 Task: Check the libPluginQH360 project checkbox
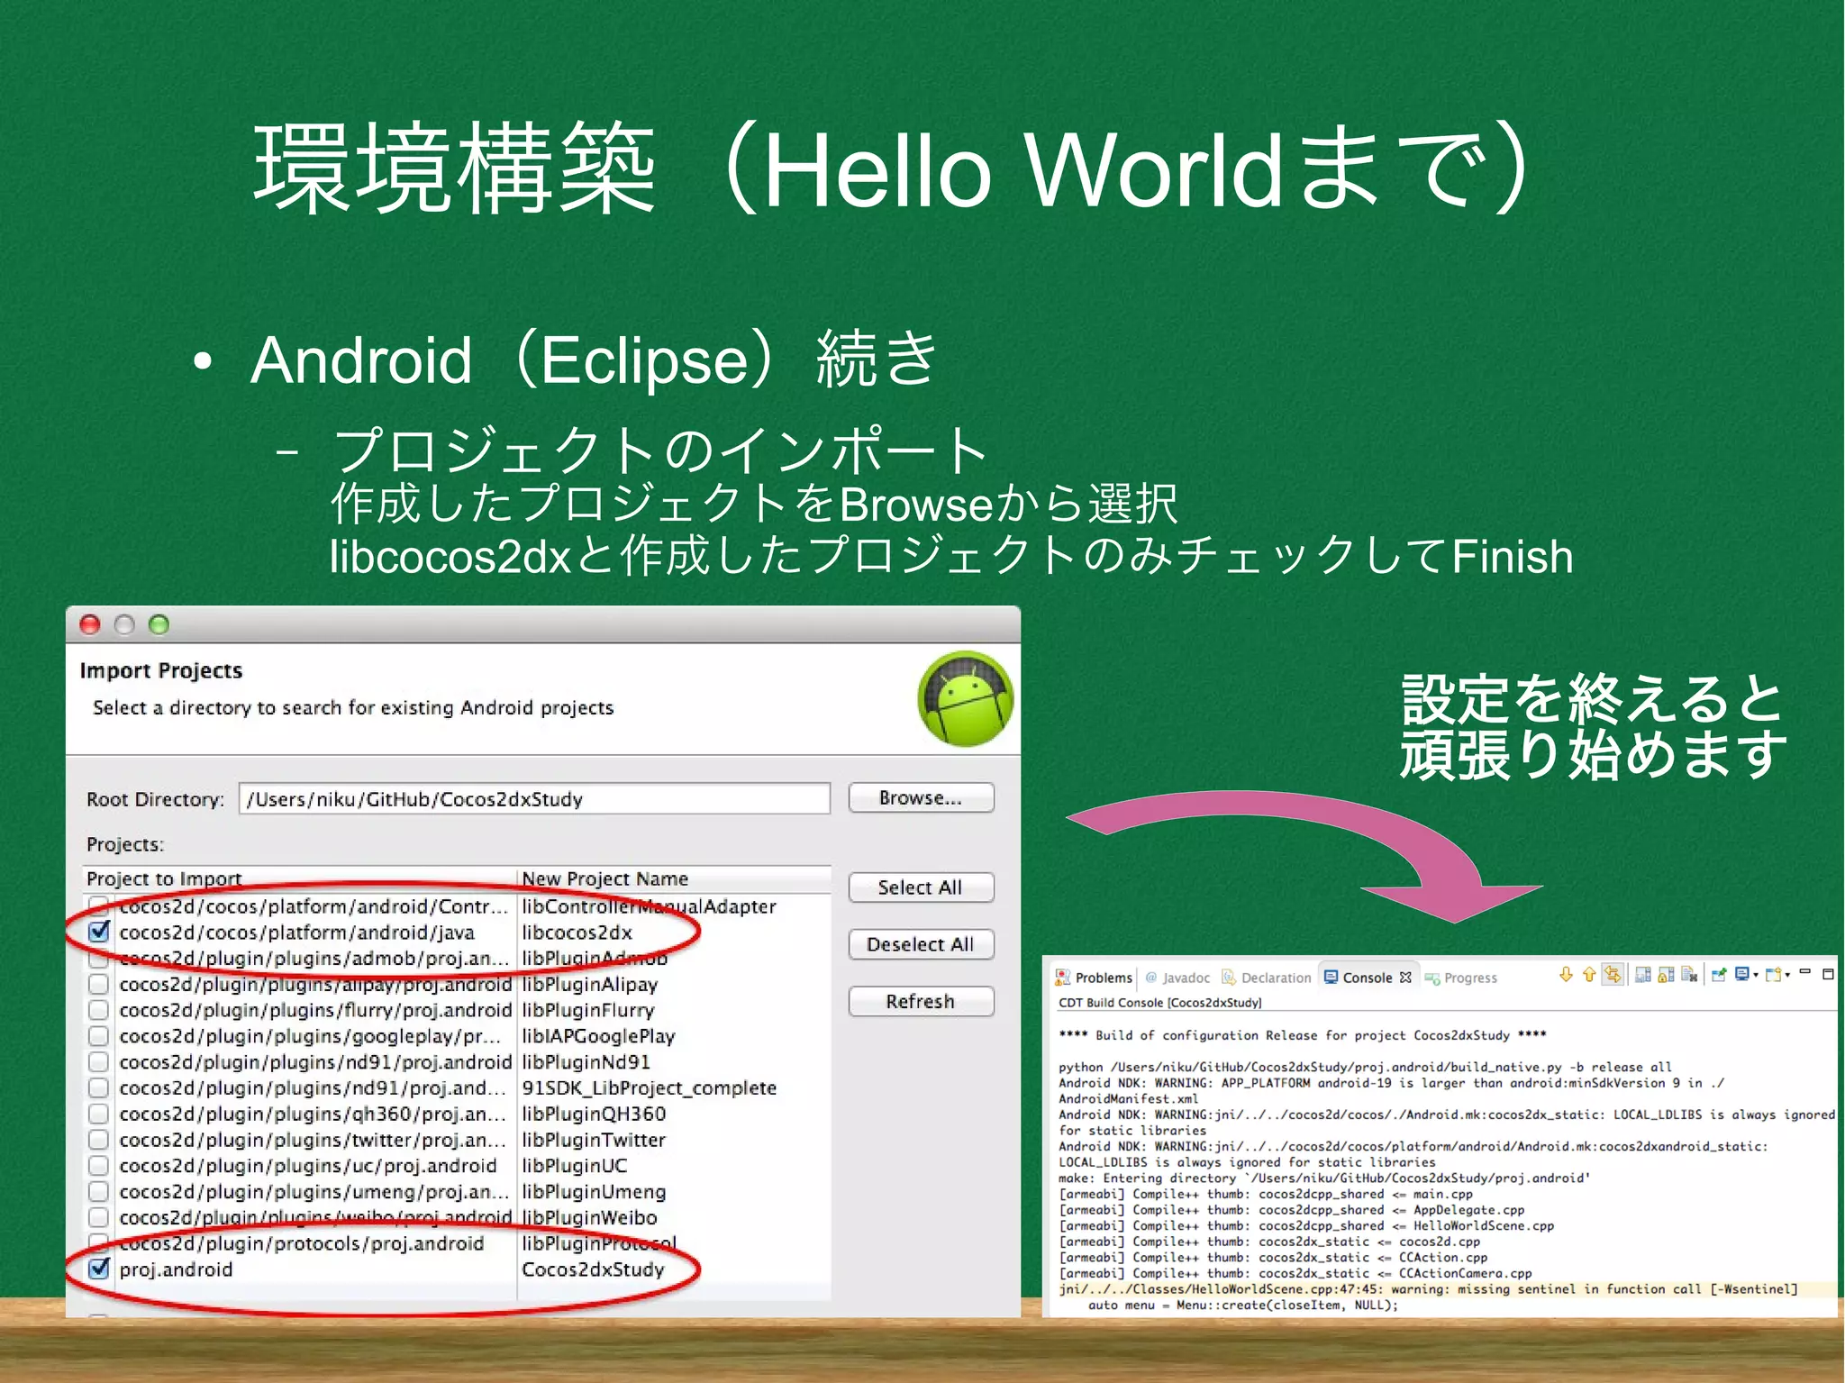tap(99, 1114)
